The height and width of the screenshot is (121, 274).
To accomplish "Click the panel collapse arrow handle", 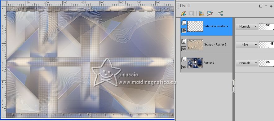I will pyautogui.click(x=234, y=86).
